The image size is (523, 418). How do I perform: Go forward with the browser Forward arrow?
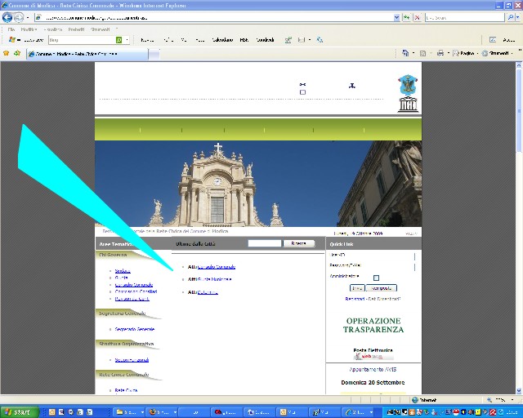pos(19,17)
